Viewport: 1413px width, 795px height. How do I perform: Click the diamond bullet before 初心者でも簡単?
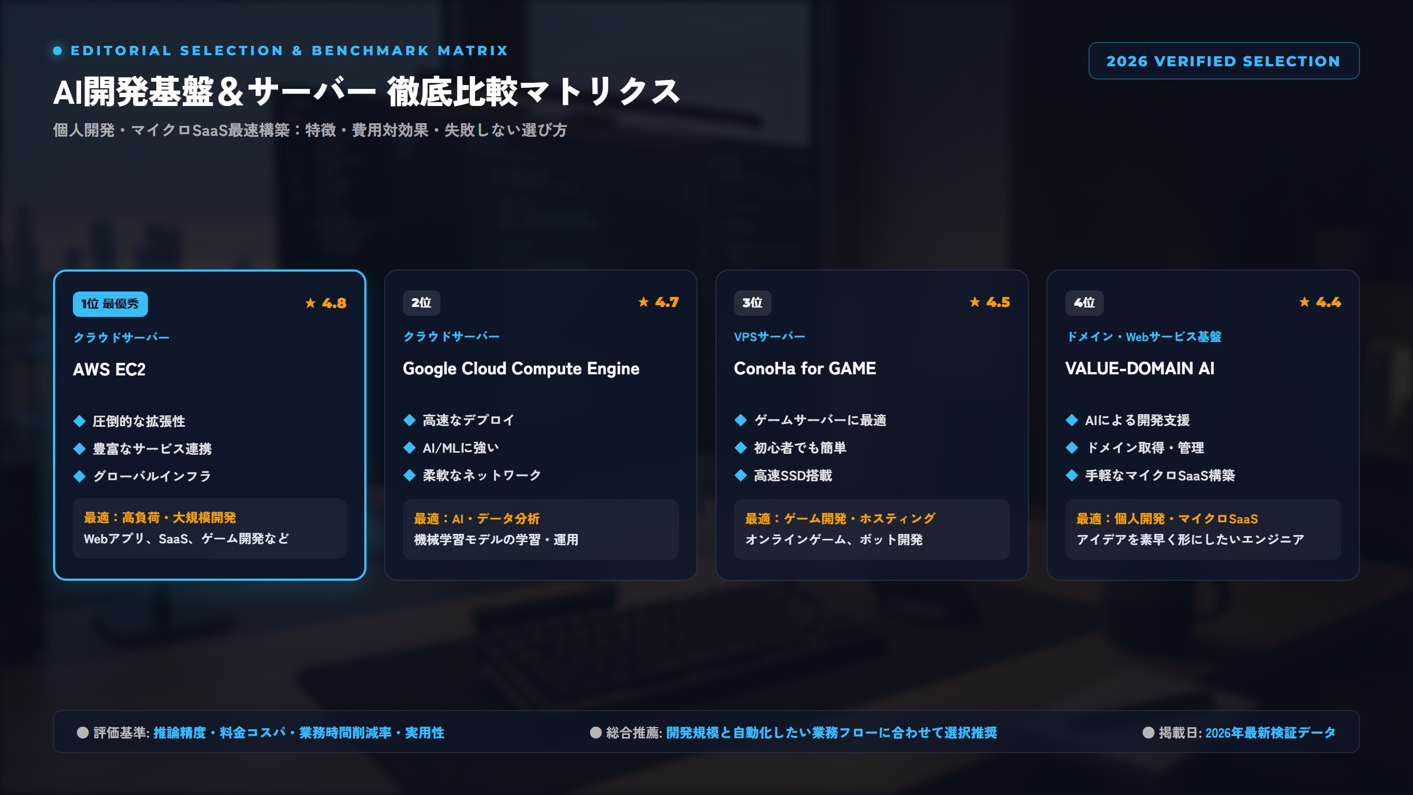coord(741,448)
